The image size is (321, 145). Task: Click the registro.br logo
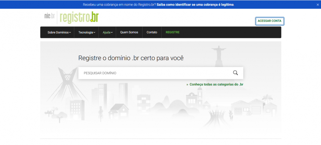79,17
